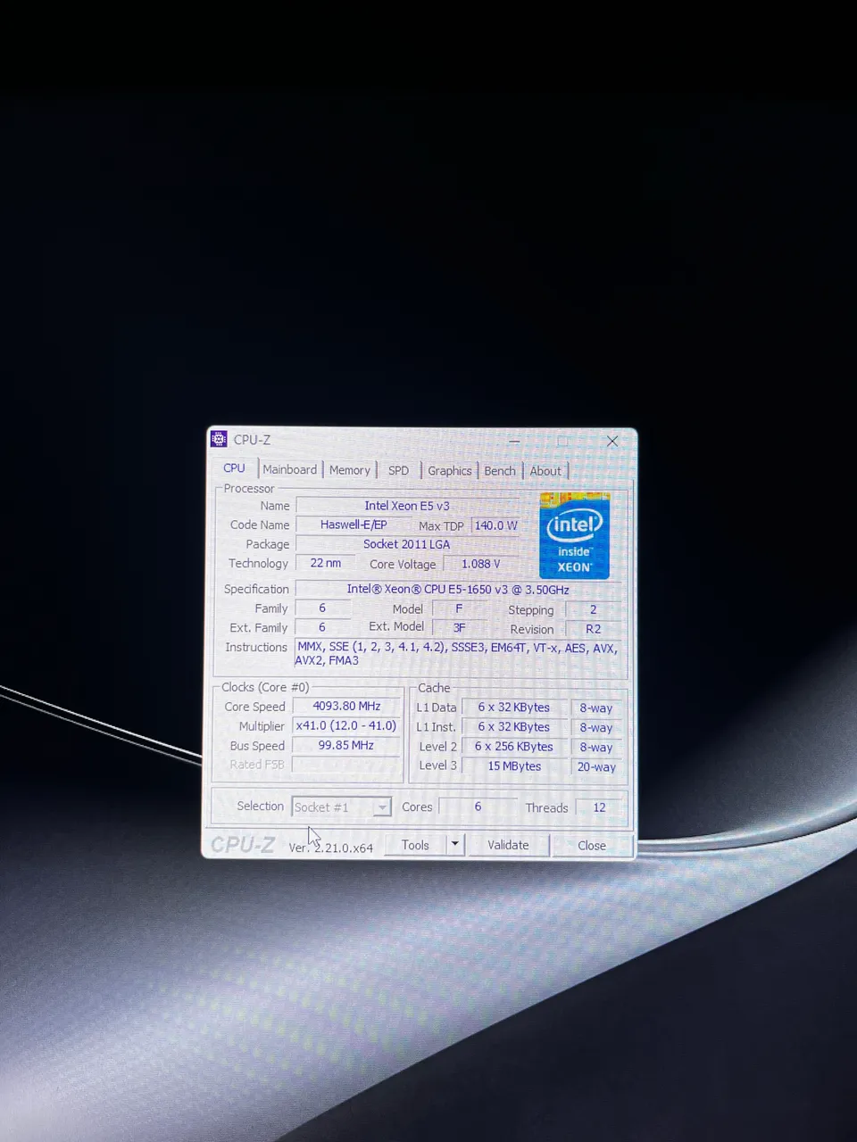Click the version text 'Ver. 2.21.0.x64'
This screenshot has height=1142, width=857.
click(331, 848)
